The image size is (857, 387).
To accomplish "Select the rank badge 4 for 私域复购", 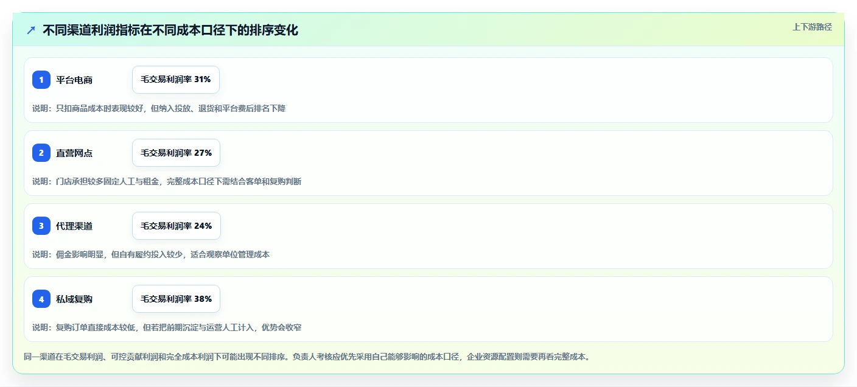I will point(41,299).
